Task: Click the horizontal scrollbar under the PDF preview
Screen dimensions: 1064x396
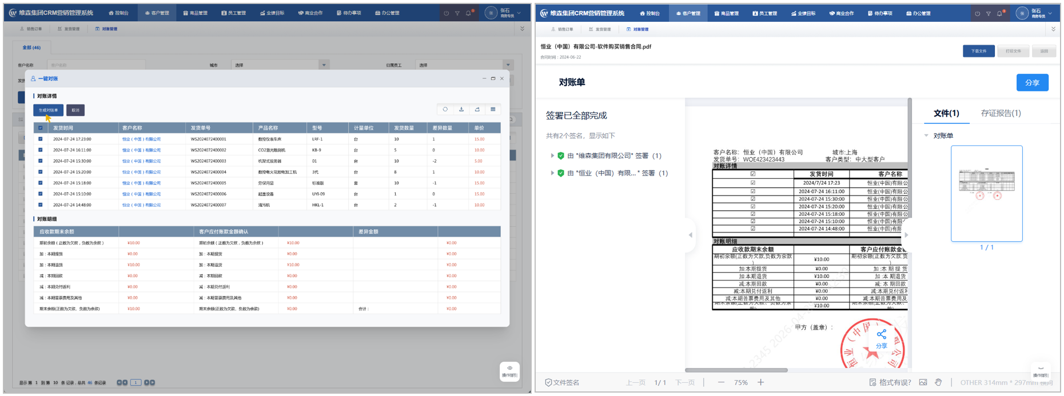Action: tap(736, 370)
